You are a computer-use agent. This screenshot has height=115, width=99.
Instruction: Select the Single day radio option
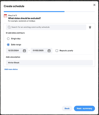[x=8, y=39]
